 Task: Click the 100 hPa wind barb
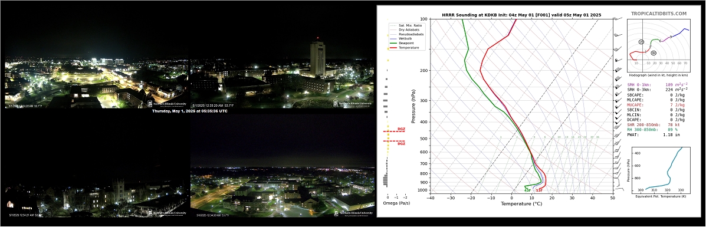(x=618, y=19)
